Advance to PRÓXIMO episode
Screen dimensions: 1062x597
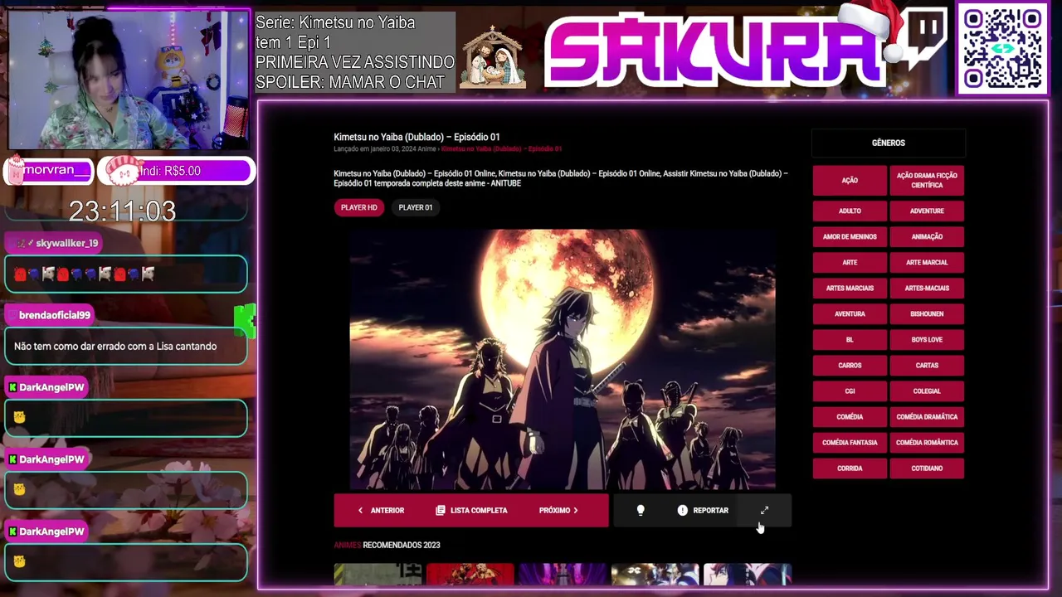coord(559,511)
